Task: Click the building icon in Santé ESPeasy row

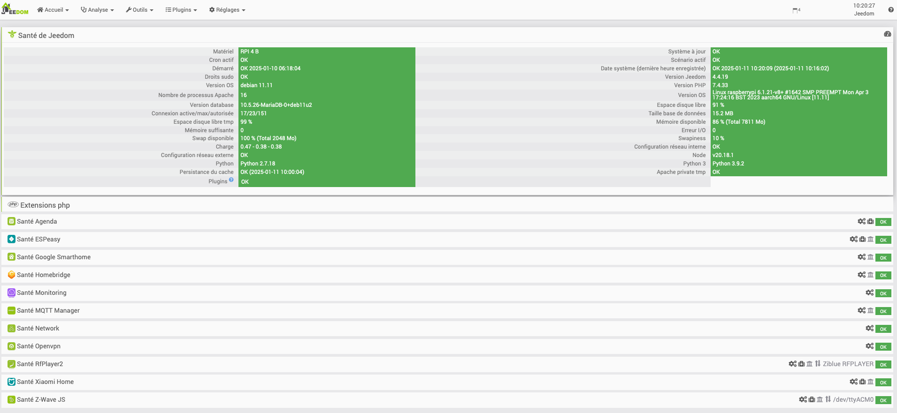Action: coord(870,239)
